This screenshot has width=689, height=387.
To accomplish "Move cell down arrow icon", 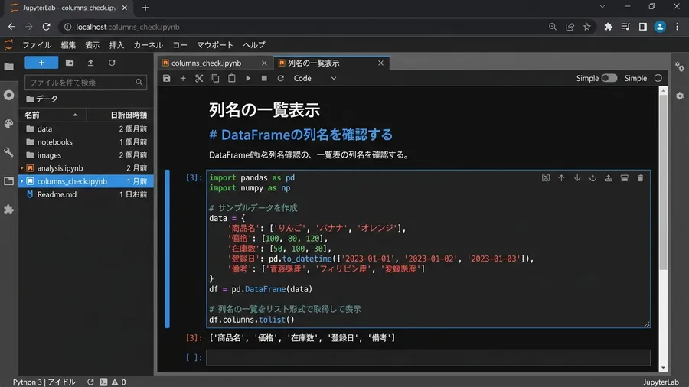I will [577, 178].
